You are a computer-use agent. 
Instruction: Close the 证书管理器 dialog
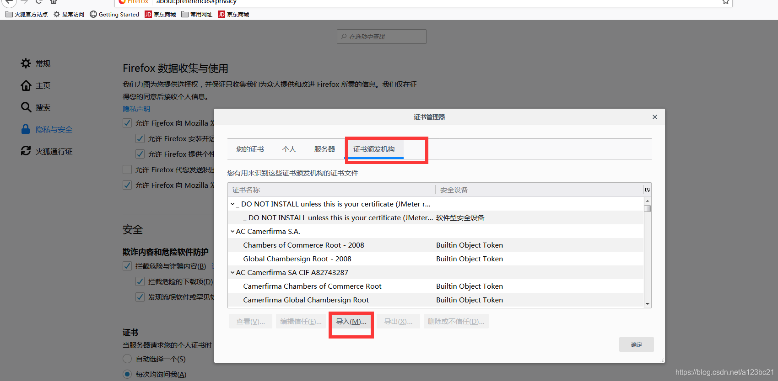click(655, 117)
